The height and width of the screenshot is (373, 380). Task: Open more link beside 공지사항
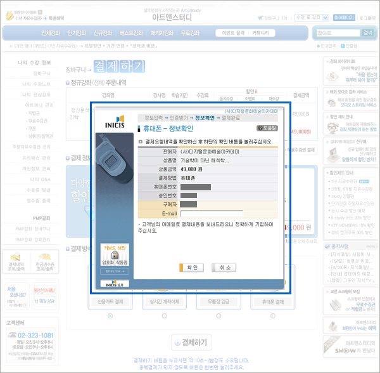(x=370, y=247)
